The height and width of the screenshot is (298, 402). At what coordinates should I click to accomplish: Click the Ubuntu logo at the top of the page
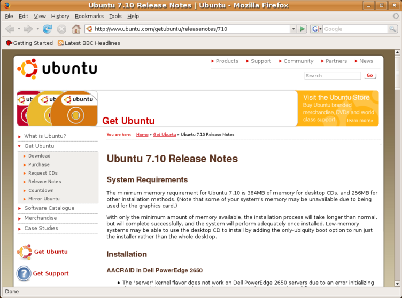tap(57, 69)
